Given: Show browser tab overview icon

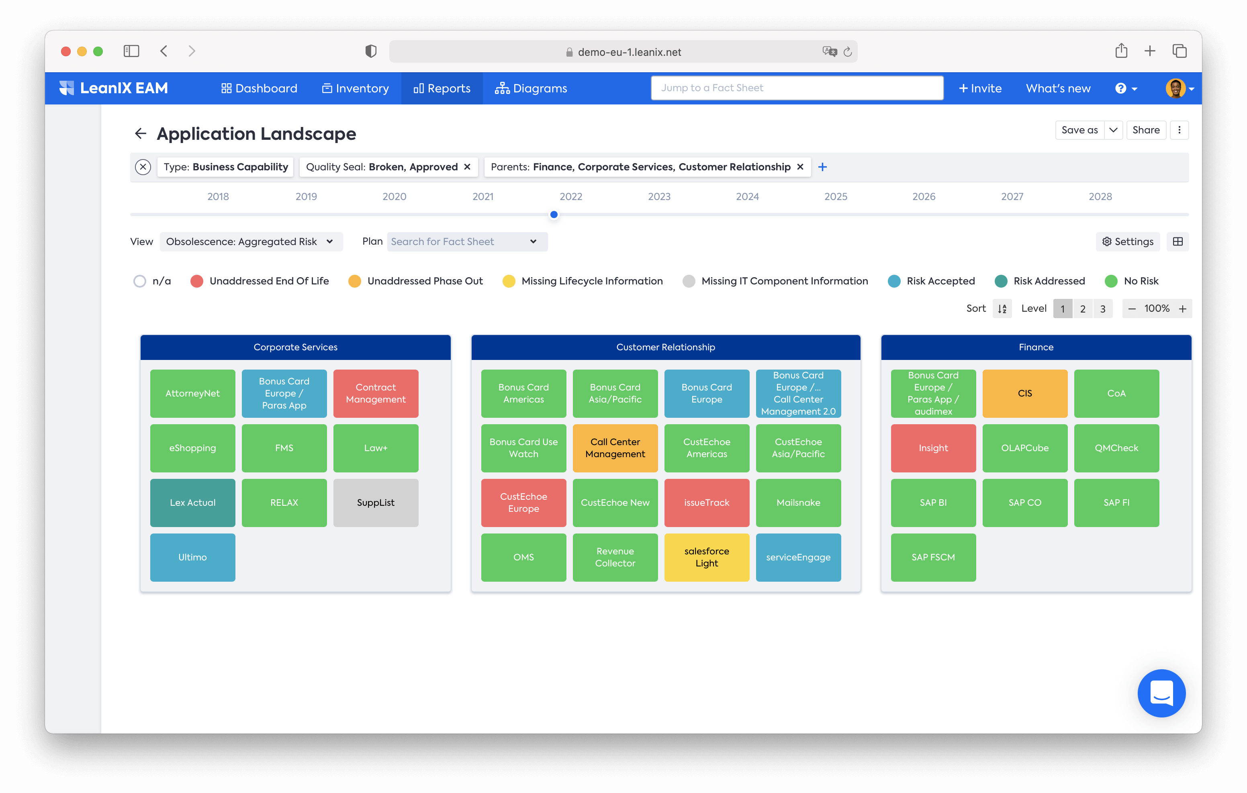Looking at the screenshot, I should [x=1180, y=51].
